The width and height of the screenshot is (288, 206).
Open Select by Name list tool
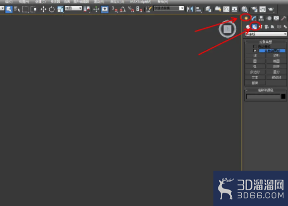(17, 9)
